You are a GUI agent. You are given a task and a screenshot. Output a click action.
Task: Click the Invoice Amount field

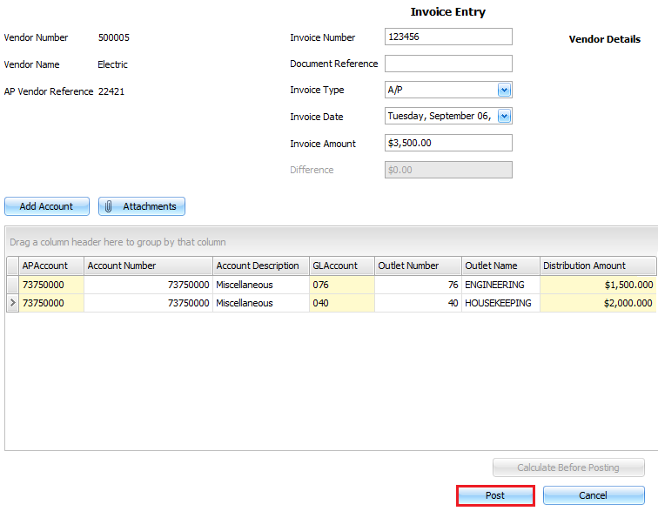[447, 144]
